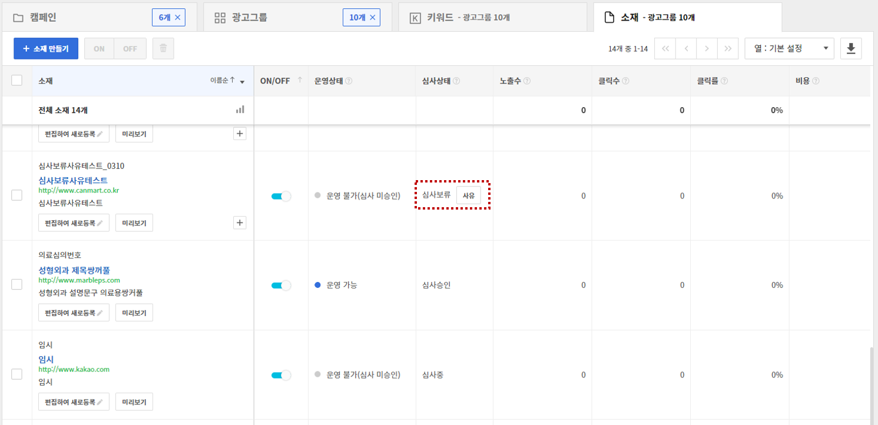Screen dimensions: 878x425
Task: Select the 소재 tab
Action: pos(688,17)
